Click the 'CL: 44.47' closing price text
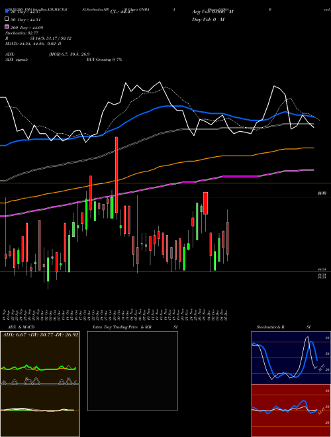 click(x=122, y=12)
